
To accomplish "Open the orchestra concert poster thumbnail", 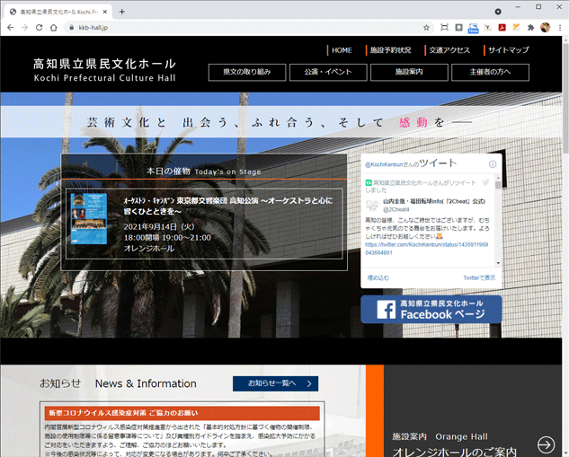I will point(89,219).
